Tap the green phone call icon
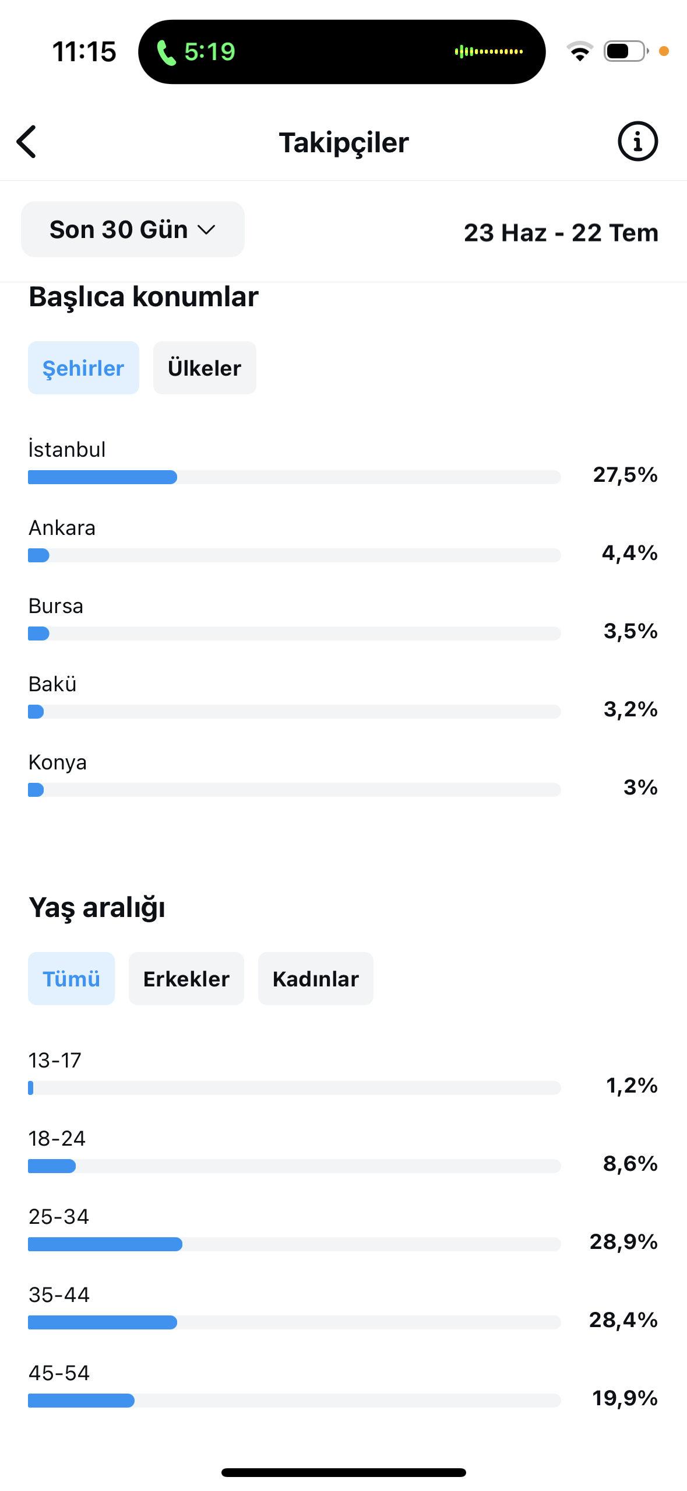The height and width of the screenshot is (1491, 687). pyautogui.click(x=167, y=52)
